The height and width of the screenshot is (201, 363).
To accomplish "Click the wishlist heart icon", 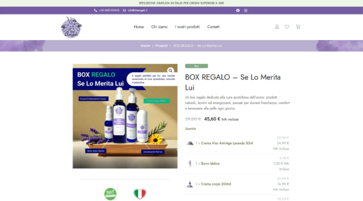I will 287,27.
